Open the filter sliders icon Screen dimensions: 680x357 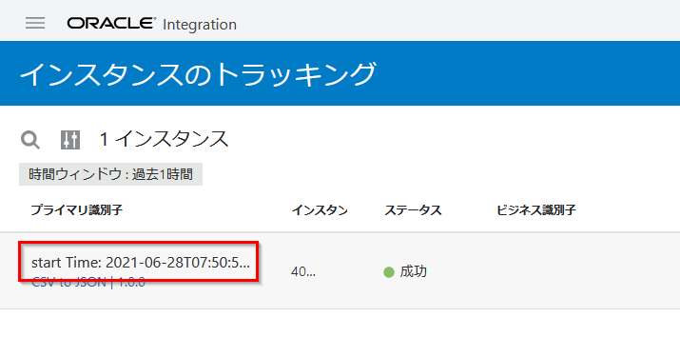70,140
